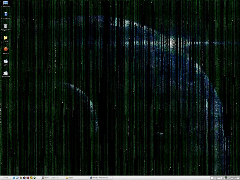The height and width of the screenshot is (180, 240).
Task: Open the csco folder
Action: point(6,38)
